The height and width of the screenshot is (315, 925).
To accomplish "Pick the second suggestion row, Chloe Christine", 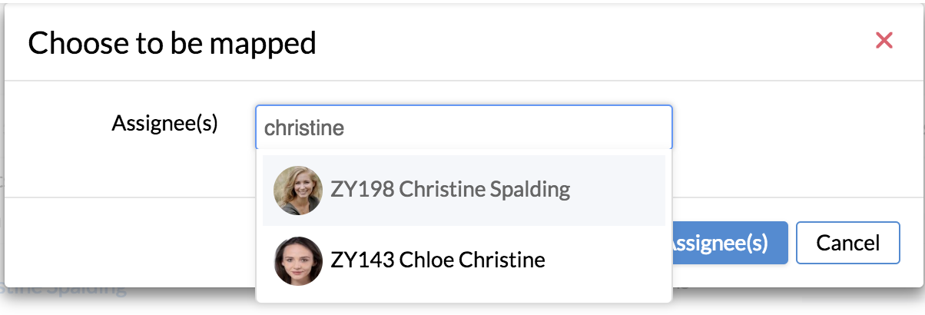I will [464, 260].
